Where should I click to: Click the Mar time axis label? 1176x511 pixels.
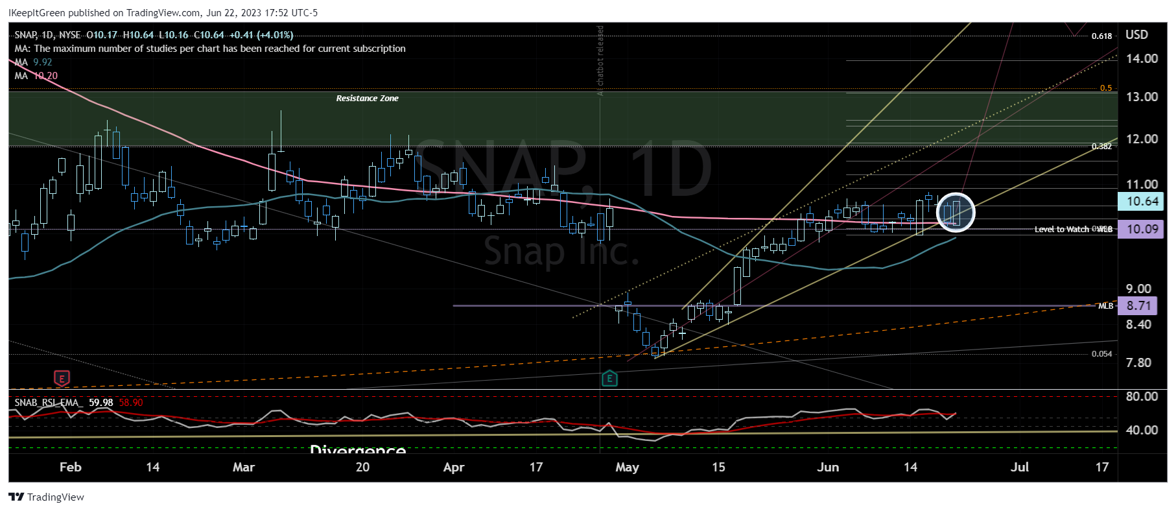tap(244, 467)
